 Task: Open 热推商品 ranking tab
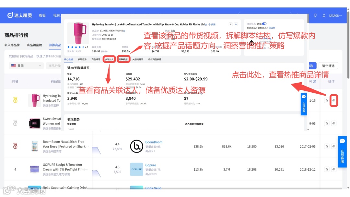click(x=55, y=45)
